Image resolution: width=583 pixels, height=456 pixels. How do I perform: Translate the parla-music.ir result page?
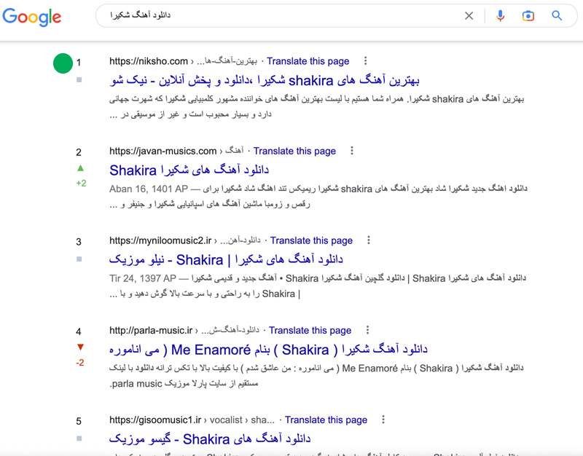(x=310, y=331)
